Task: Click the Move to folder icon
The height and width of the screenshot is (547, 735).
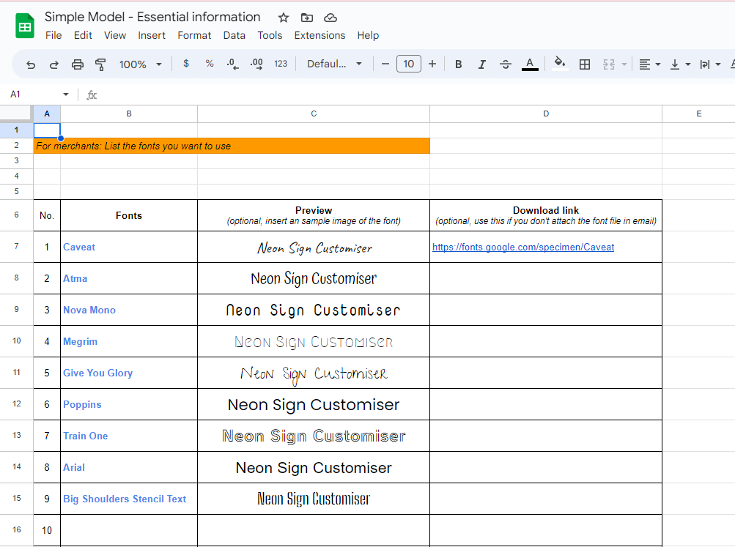Action: pos(306,18)
